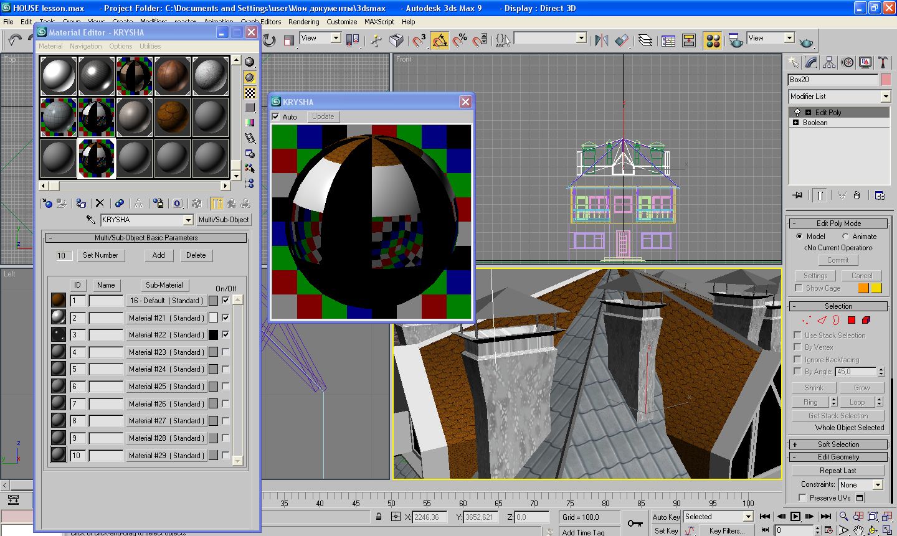
Task: Pick material from object with eyedropper
Action: [91, 220]
